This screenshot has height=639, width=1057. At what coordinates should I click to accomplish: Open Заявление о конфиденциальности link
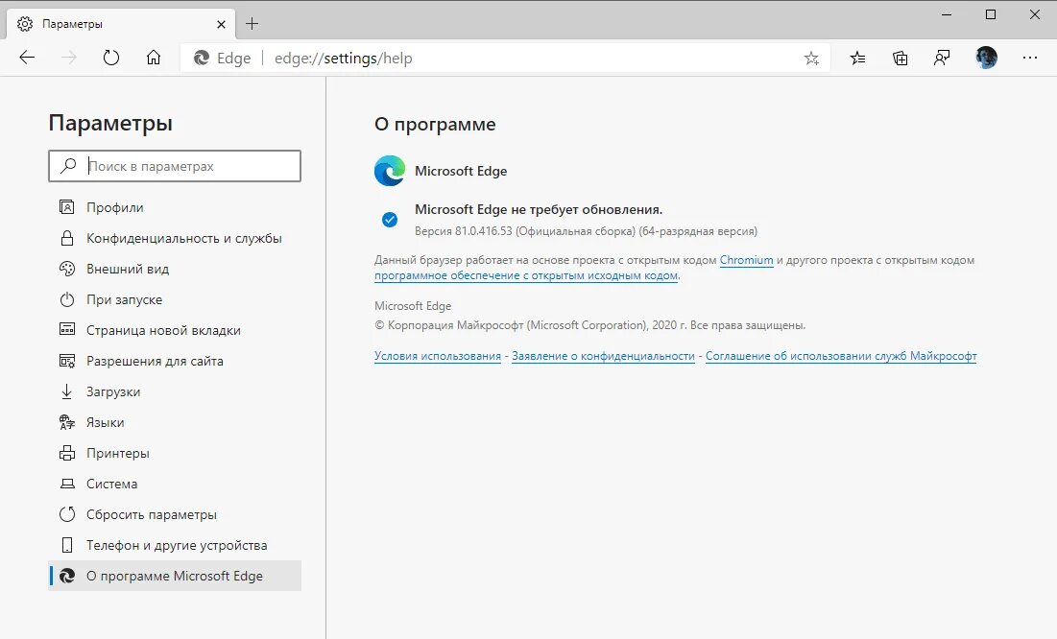click(603, 356)
